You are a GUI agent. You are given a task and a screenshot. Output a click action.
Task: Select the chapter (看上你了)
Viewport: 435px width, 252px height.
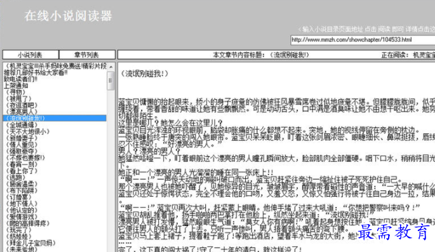[x=22, y=171]
